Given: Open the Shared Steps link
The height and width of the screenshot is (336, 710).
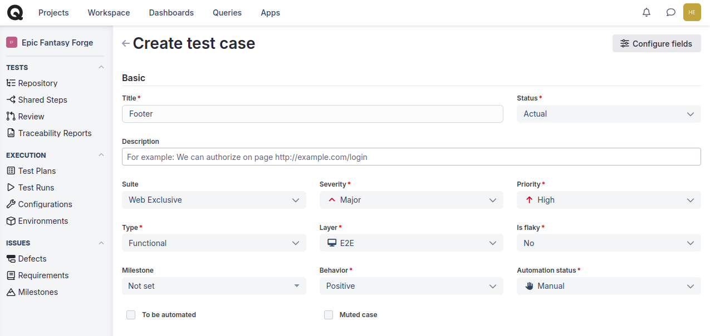Looking at the screenshot, I should 42,100.
